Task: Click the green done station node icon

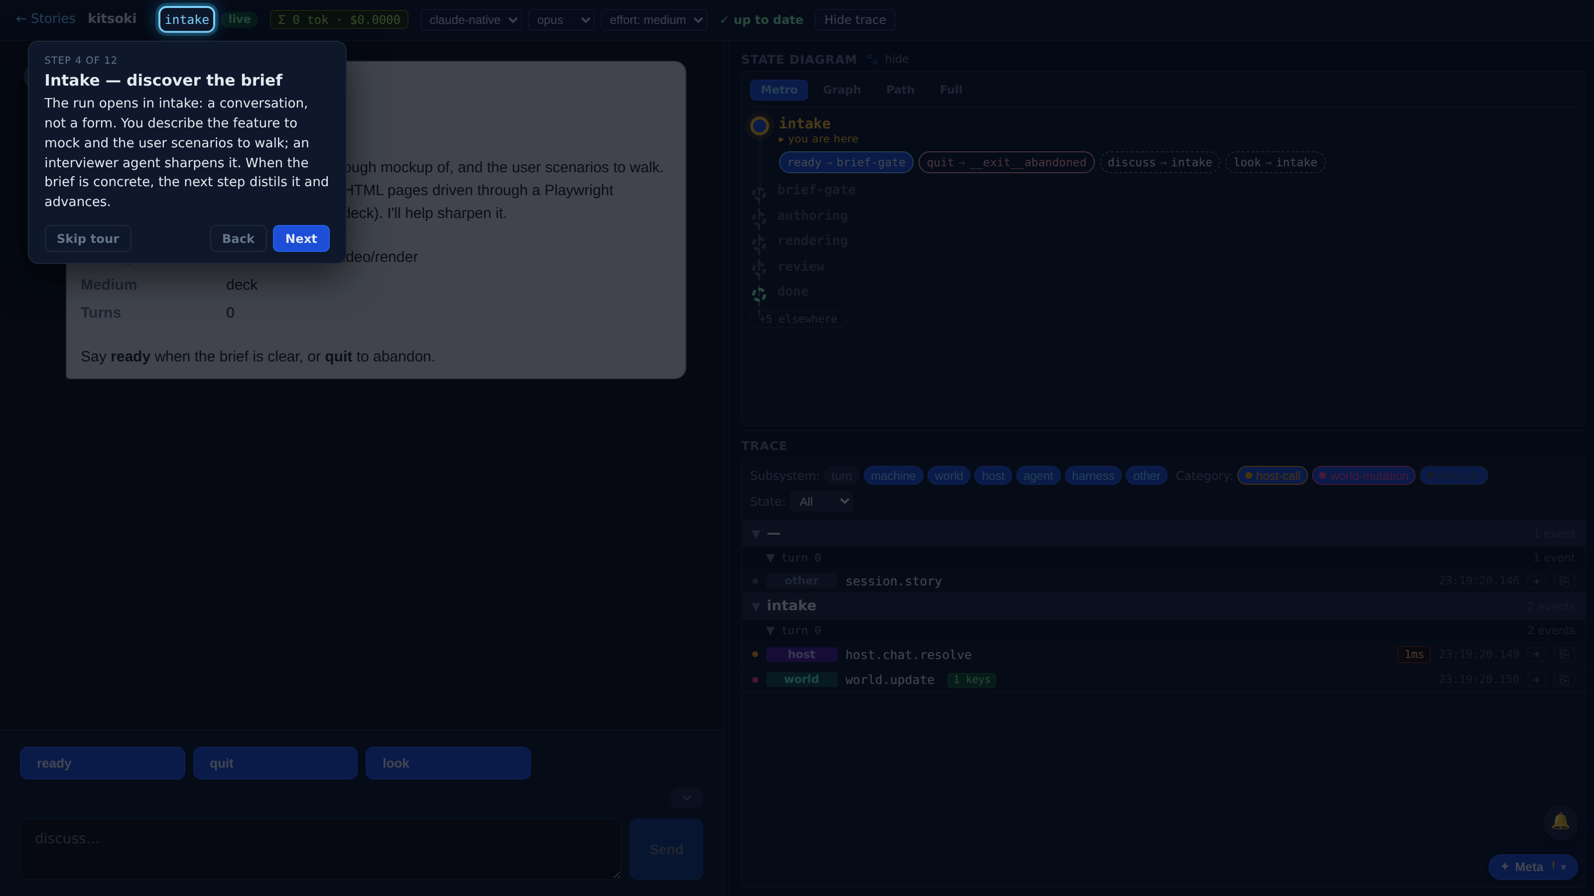Action: (x=759, y=294)
